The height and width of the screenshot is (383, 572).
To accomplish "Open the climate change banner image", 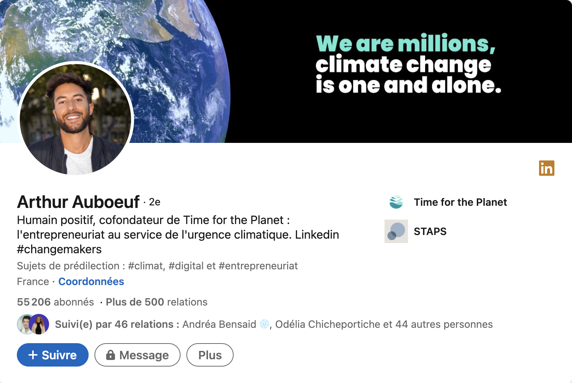I will click(x=286, y=71).
